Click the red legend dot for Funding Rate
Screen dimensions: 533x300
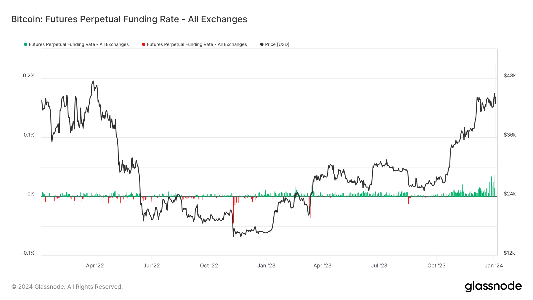click(x=144, y=44)
